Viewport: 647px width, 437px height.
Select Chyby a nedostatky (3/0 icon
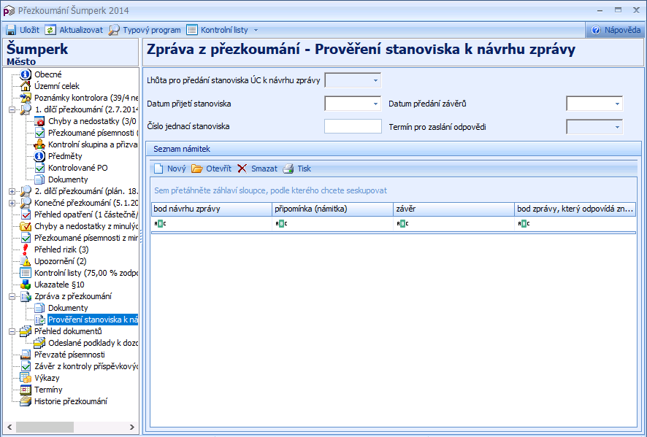pyautogui.click(x=39, y=121)
